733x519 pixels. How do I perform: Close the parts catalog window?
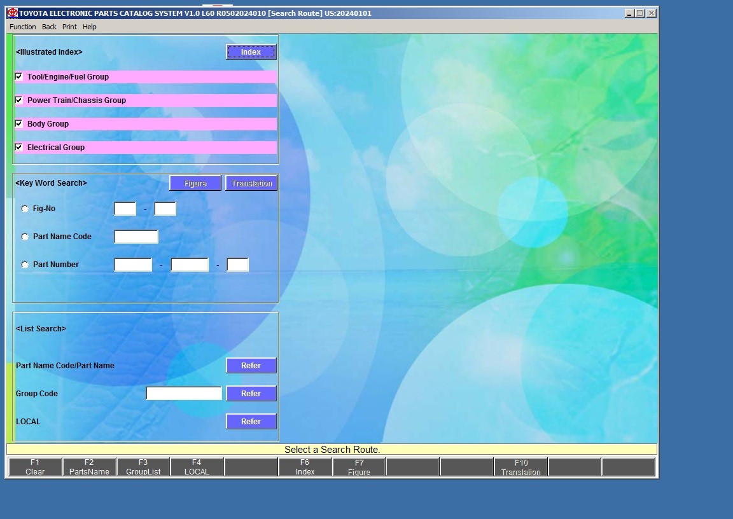pos(651,13)
